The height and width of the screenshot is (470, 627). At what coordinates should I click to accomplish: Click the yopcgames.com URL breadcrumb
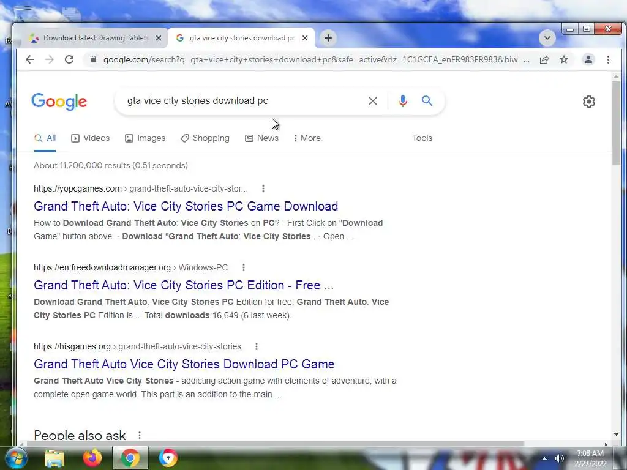click(x=141, y=188)
